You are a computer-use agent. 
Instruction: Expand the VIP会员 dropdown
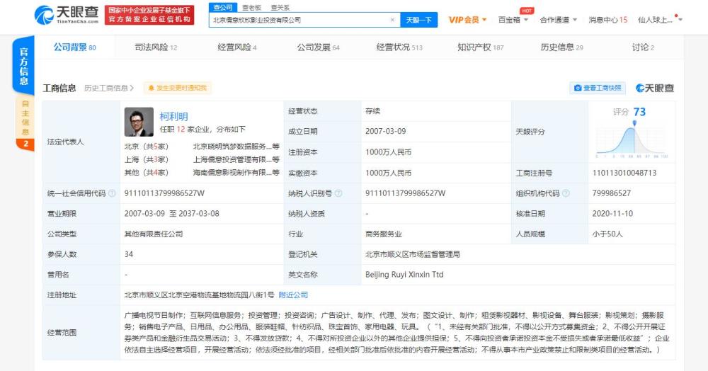click(467, 20)
